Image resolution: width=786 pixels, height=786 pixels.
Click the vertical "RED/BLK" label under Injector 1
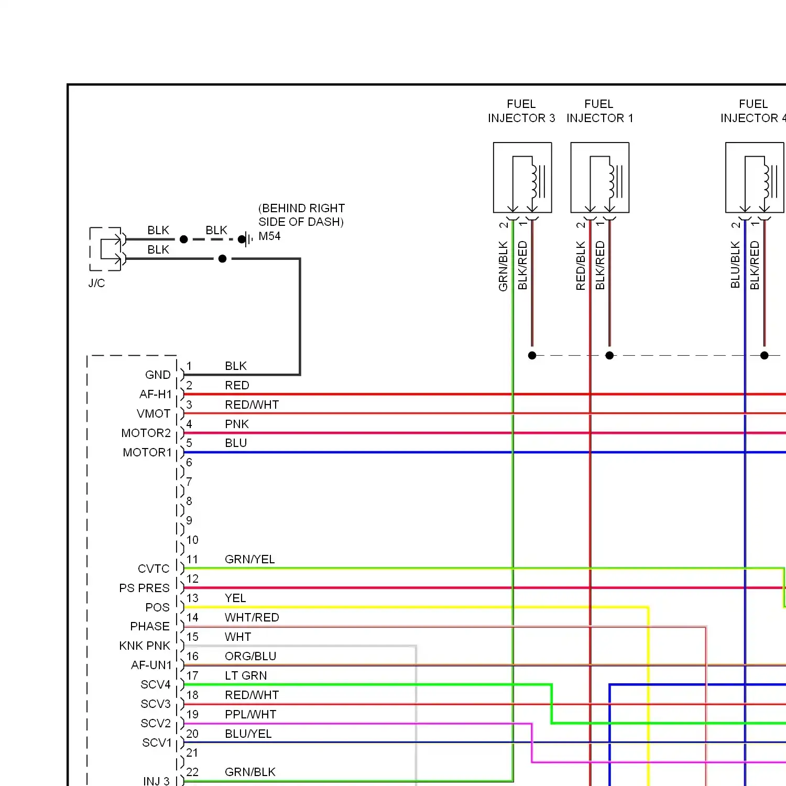click(581, 266)
